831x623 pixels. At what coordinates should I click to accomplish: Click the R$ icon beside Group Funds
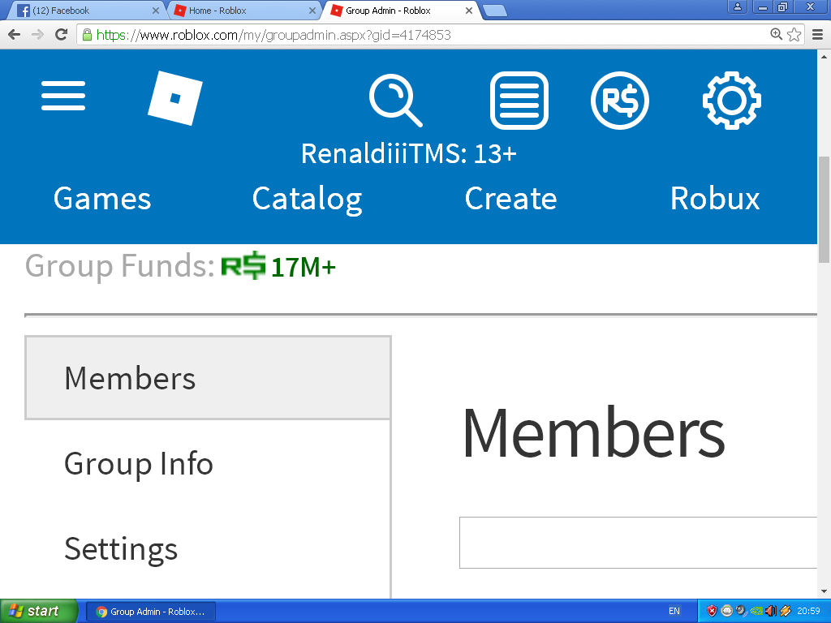point(243,265)
